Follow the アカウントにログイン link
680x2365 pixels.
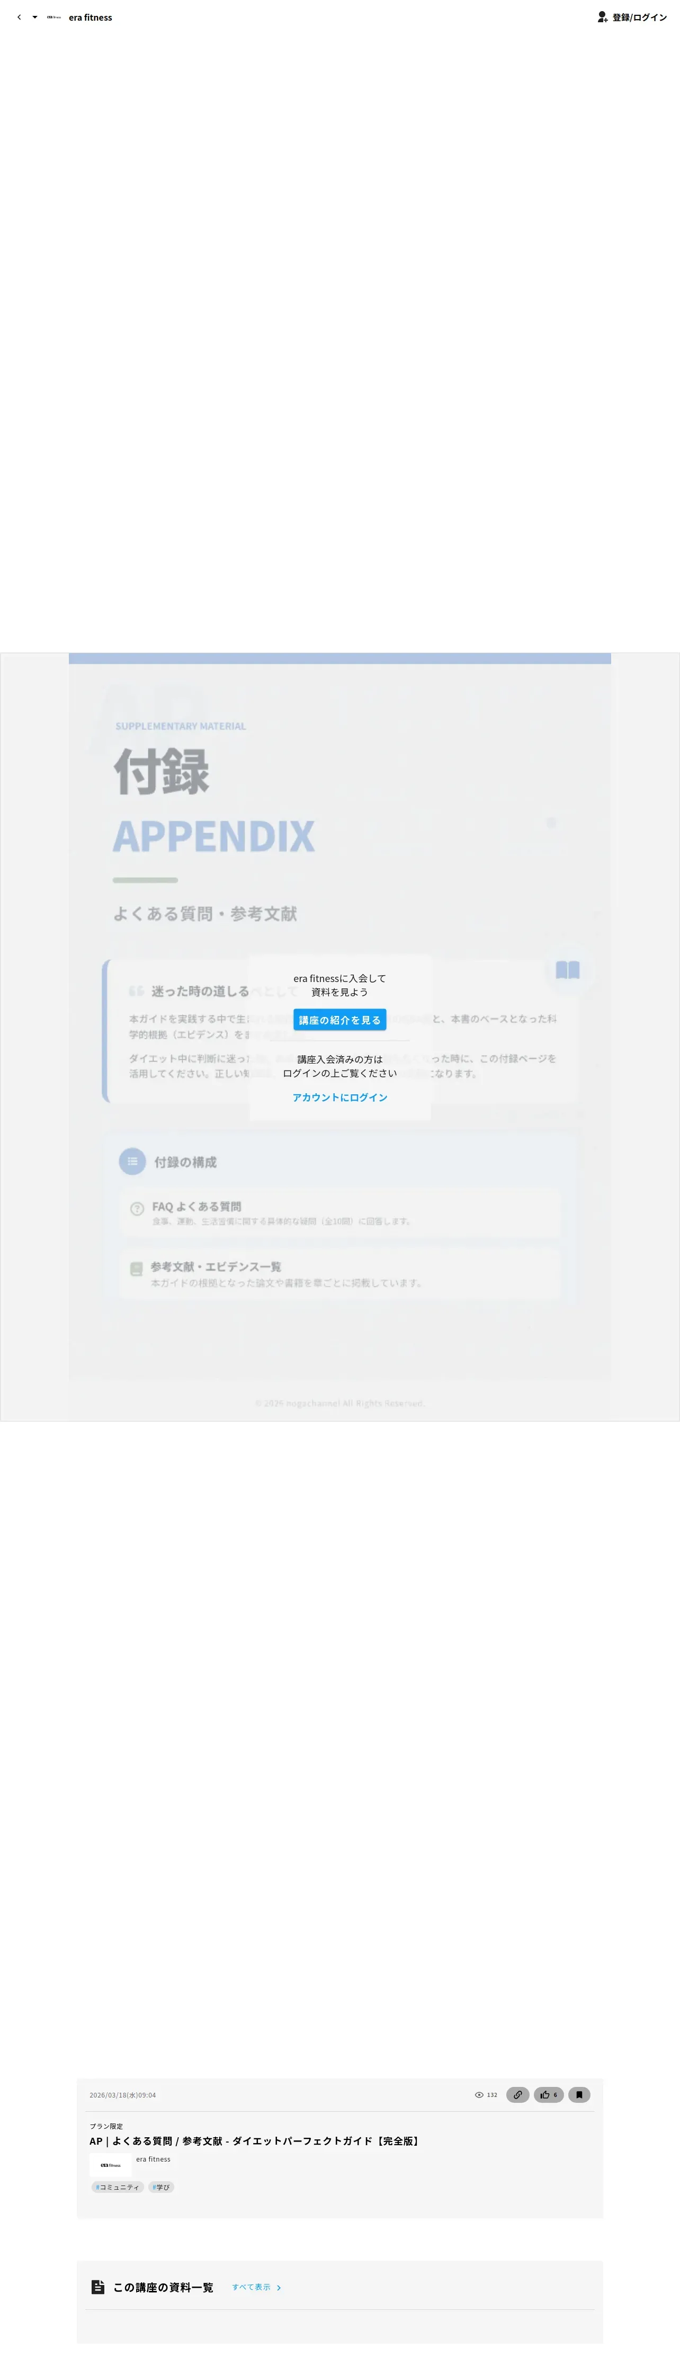point(339,1097)
